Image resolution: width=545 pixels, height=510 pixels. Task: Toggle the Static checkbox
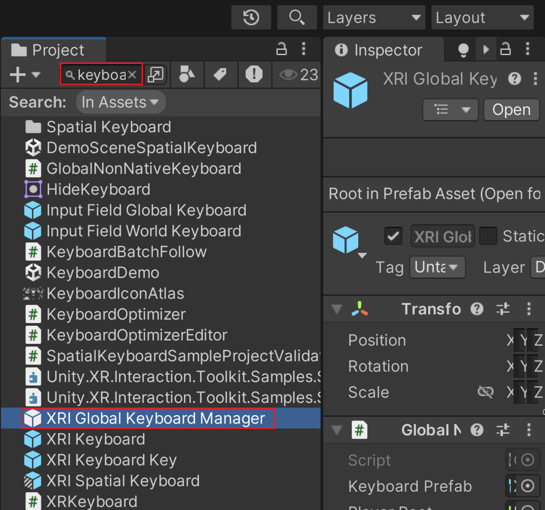tap(488, 236)
